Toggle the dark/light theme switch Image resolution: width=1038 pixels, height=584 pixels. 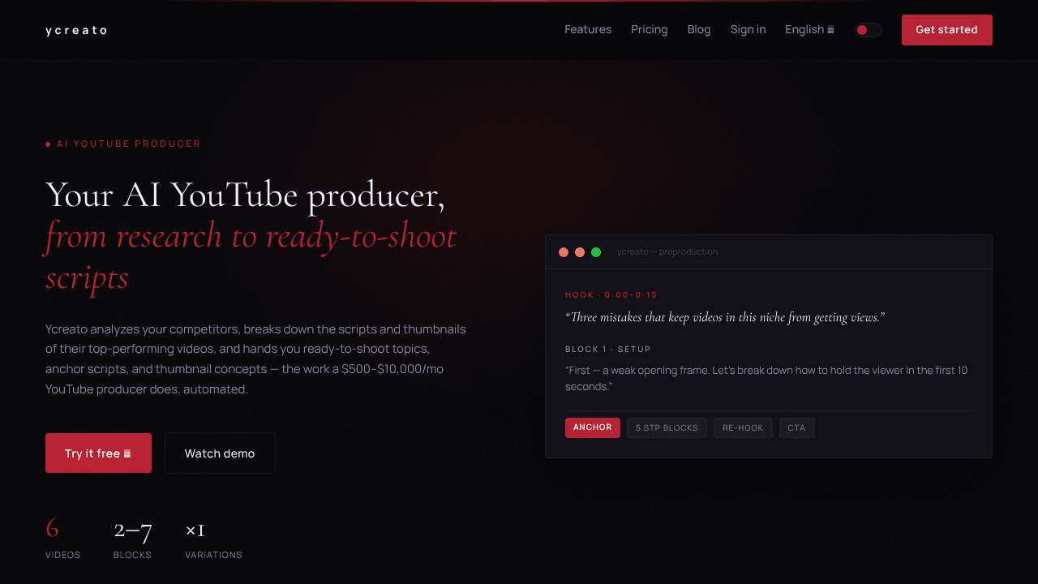pos(868,30)
